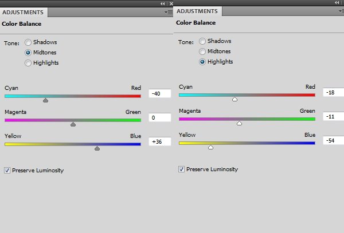Viewport: 344px width, 233px height.
Task: Toggle Preserve Luminosity in left panel
Action: (x=7, y=170)
